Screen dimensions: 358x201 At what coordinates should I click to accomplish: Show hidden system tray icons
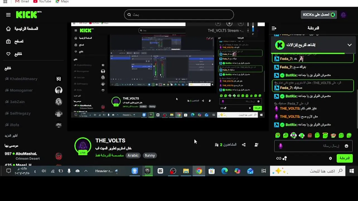86,171
